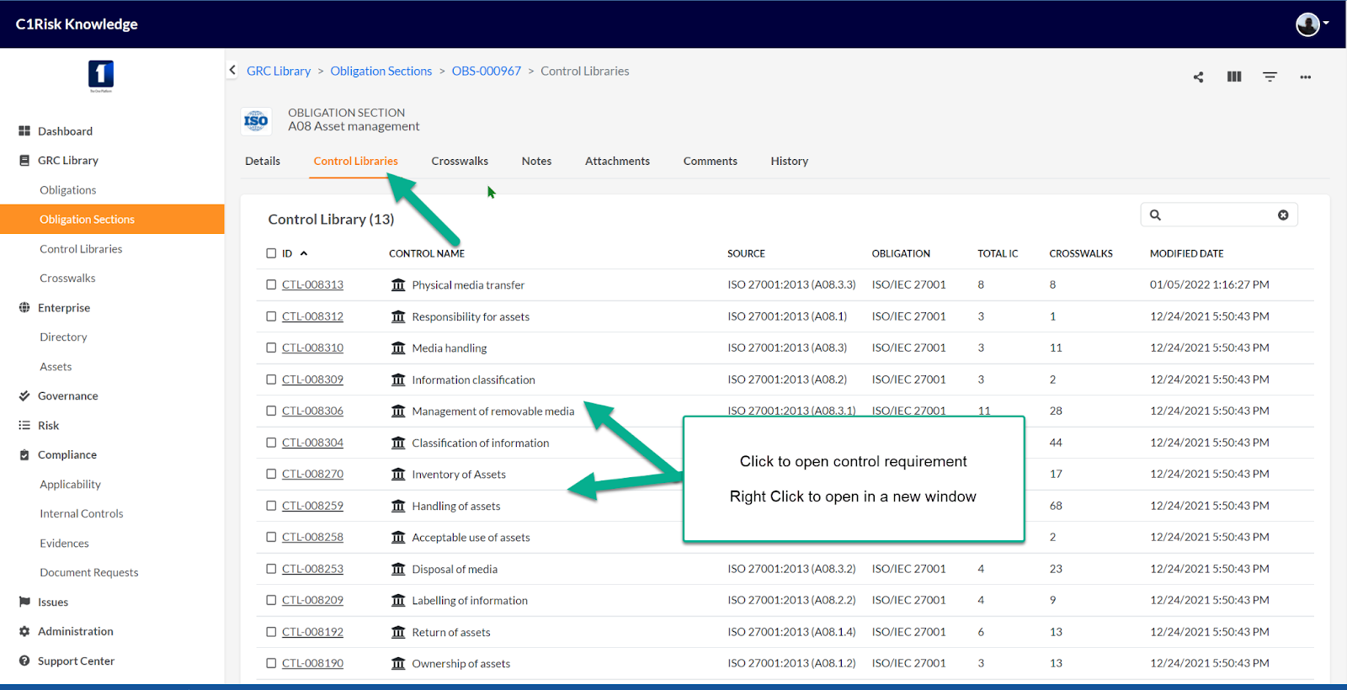This screenshot has width=1347, height=690.
Task: Click the user avatar profile icon
Action: (x=1307, y=24)
